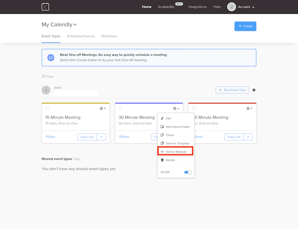This screenshot has height=229, width=298.
Task: Open Integrations page
Action: pos(197,7)
